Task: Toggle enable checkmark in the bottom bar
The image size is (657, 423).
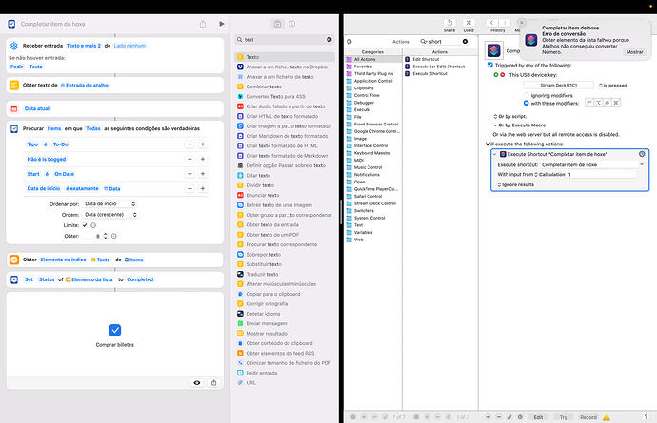Action: 509,417
